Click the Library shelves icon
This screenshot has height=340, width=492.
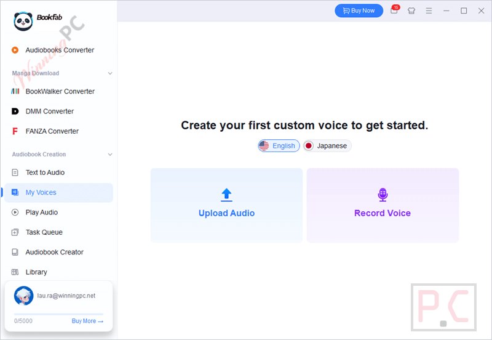pos(15,272)
